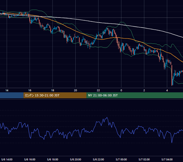Viewport: 183px width, 162px height.
Task: Click the 5/6 22:00 label on oscillator axis
Action: 98,159
